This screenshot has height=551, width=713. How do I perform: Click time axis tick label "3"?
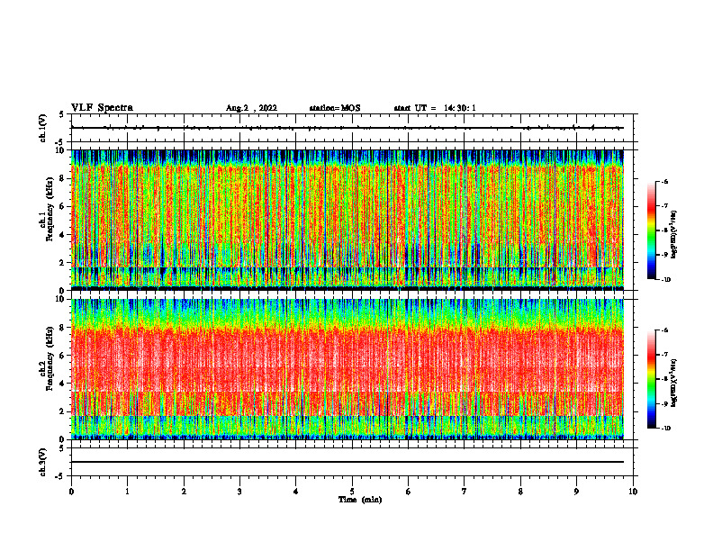point(239,492)
